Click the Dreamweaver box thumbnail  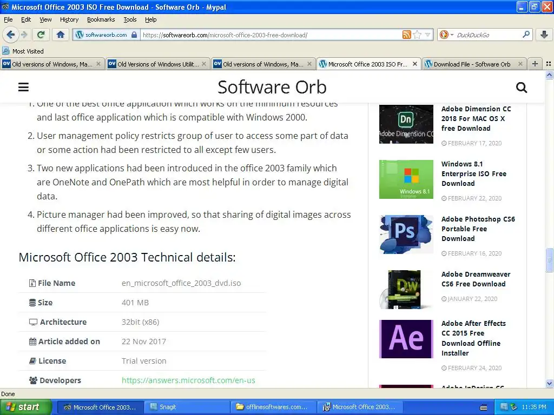[x=406, y=290]
